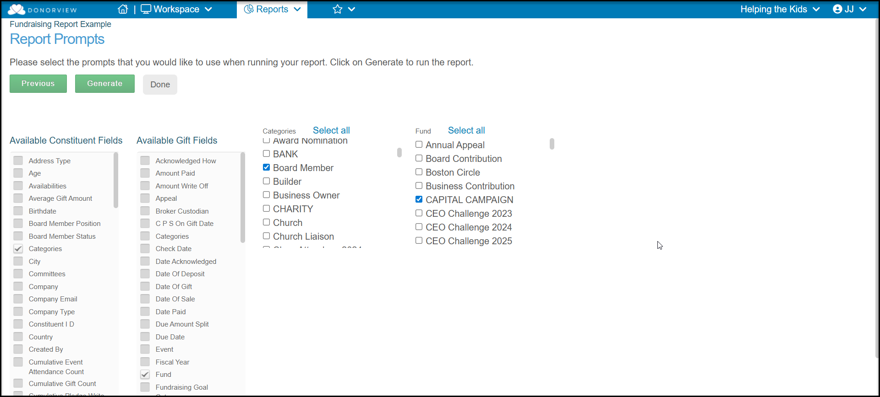Click the Cumulative Gift Count label
The width and height of the screenshot is (880, 397).
62,384
